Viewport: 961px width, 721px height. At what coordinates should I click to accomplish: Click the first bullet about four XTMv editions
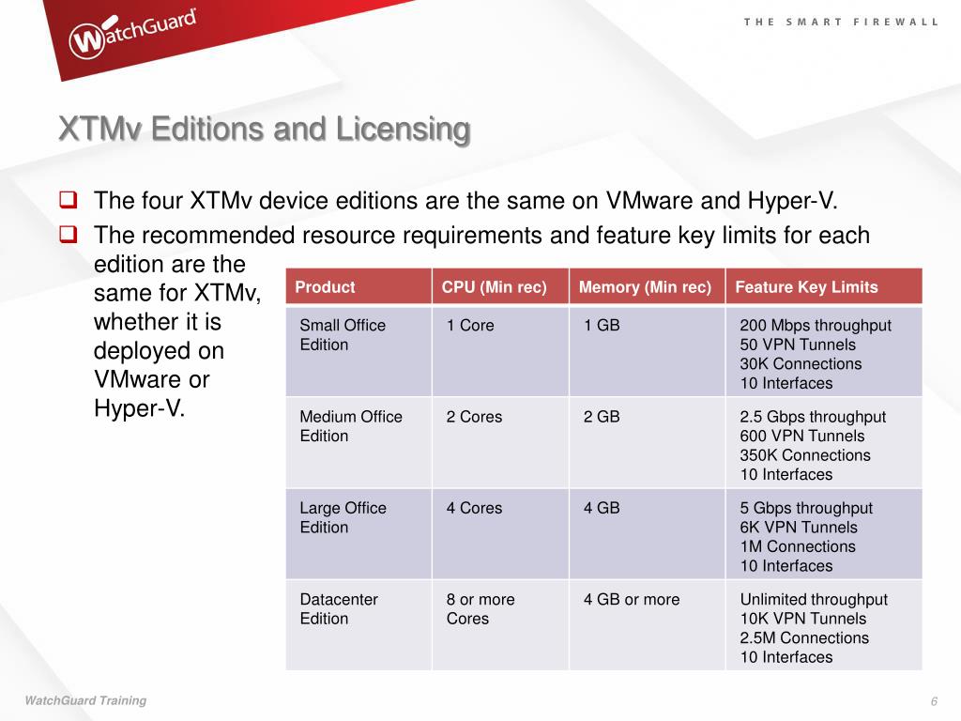coord(465,201)
